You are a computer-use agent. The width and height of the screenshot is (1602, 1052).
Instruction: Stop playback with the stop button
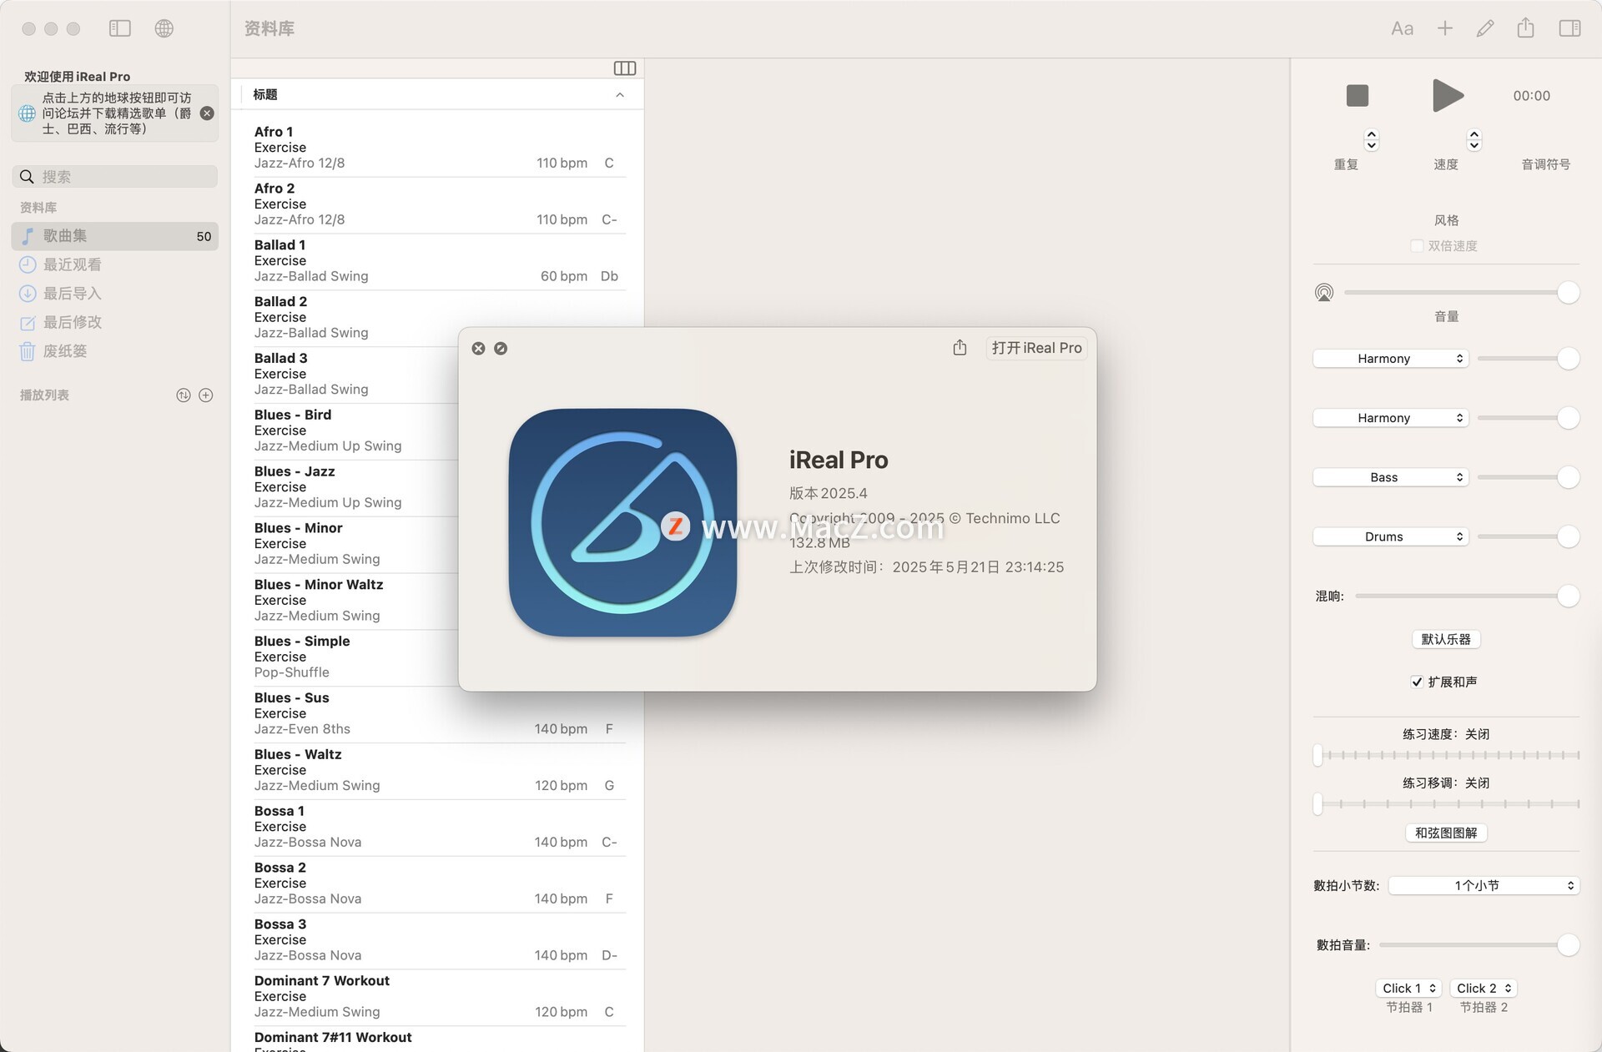coord(1358,95)
